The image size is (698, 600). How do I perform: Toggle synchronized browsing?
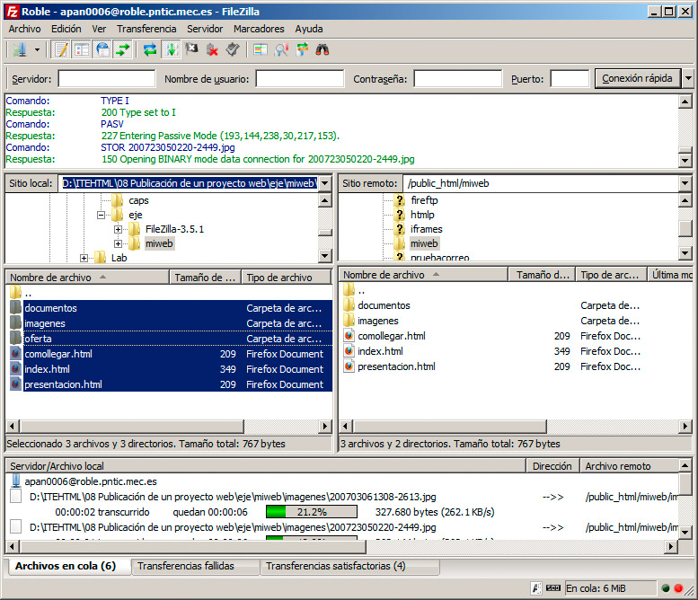click(x=302, y=49)
